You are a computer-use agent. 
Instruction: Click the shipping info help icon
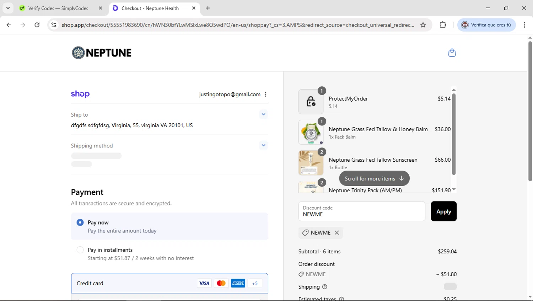324,287
